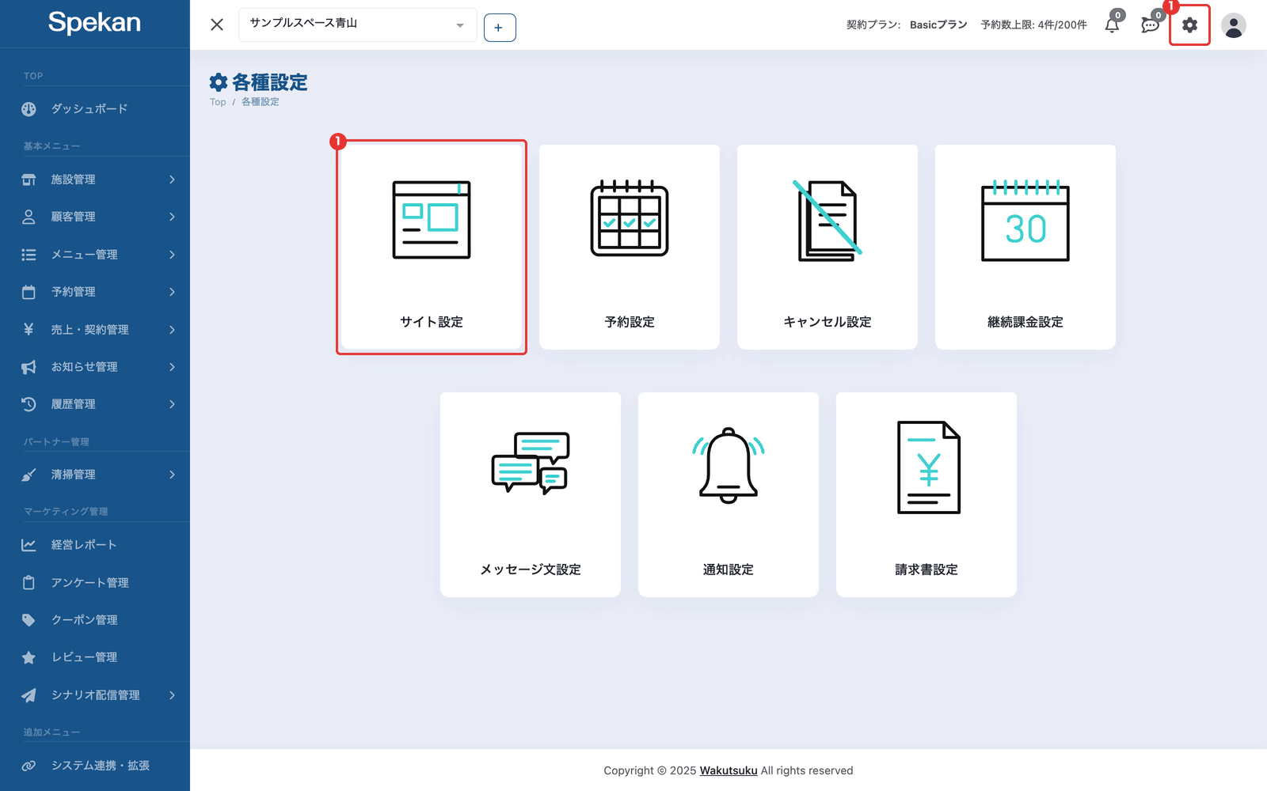Click the Top breadcrumb link
Viewport: 1267px width, 791px height.
tap(218, 102)
